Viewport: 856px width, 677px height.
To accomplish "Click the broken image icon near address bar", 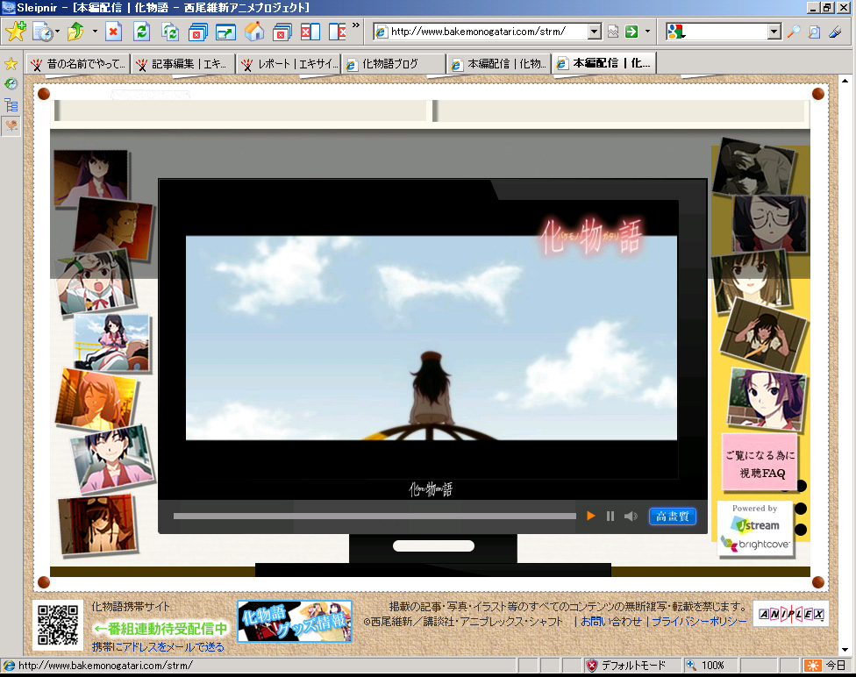I will 613,32.
